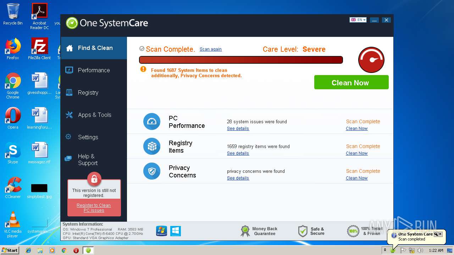The width and height of the screenshot is (454, 255).
Task: Click the Care Level: Severe text
Action: pos(294,49)
